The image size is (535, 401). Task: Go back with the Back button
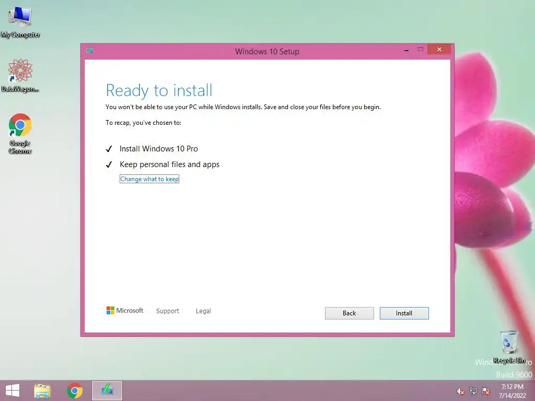(349, 313)
